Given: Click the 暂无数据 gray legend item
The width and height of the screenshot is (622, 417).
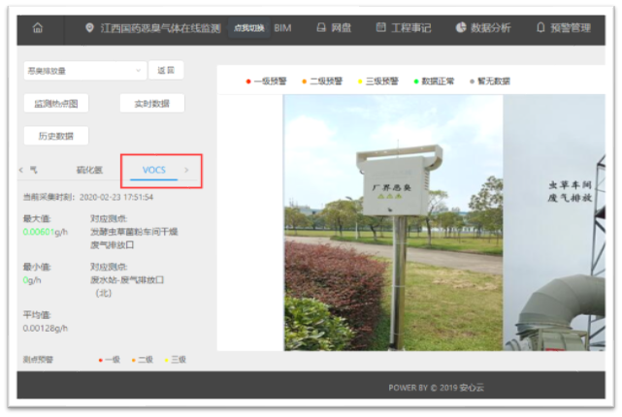Looking at the screenshot, I should pyautogui.click(x=490, y=81).
